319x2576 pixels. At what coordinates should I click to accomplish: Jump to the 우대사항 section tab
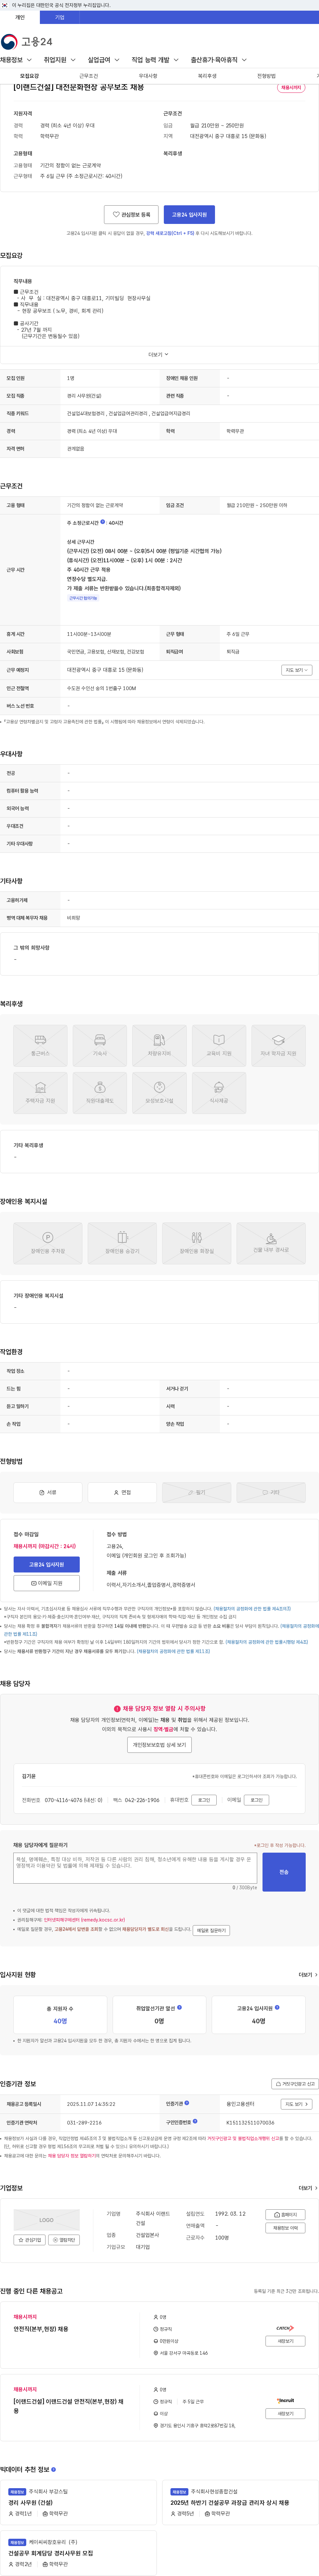pyautogui.click(x=148, y=76)
